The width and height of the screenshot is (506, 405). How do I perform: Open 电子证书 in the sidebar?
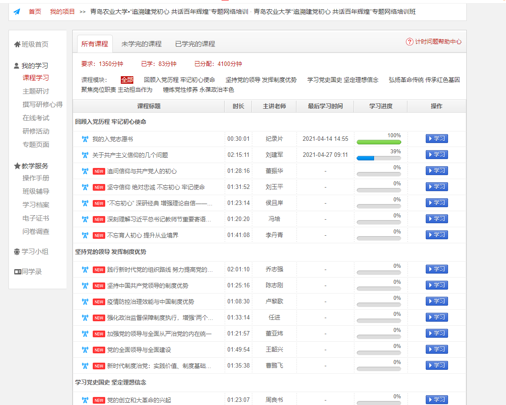click(x=36, y=218)
